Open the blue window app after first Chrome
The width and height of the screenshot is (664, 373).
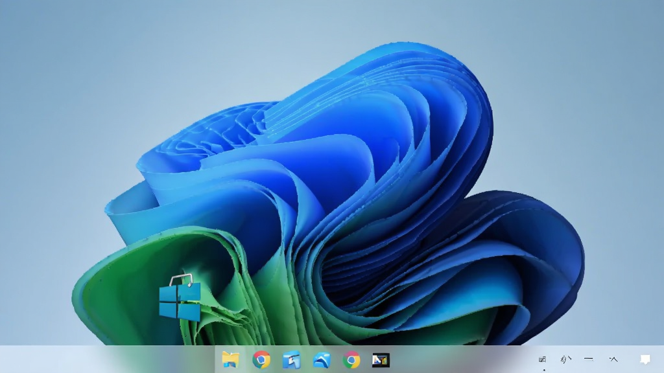pyautogui.click(x=291, y=360)
